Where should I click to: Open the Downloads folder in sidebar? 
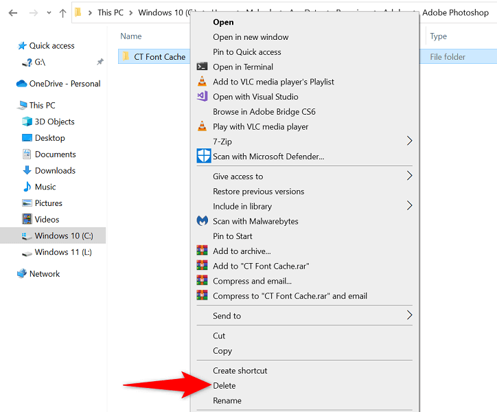pyautogui.click(x=55, y=170)
